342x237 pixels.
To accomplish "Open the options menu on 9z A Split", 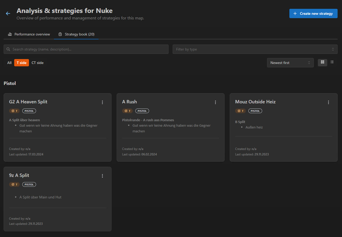I will [x=102, y=176].
